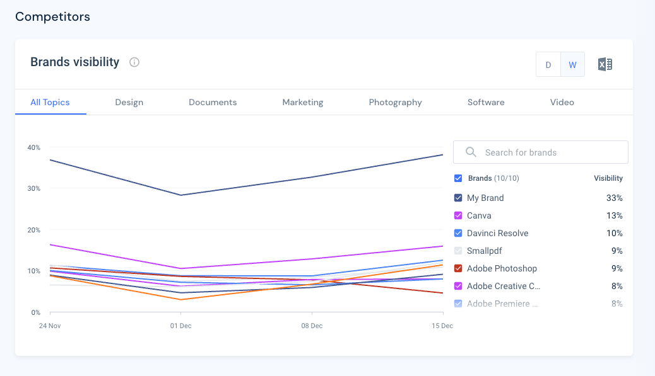Disable the Davinci Resolve checkbox
Image resolution: width=655 pixels, height=376 pixels.
[458, 233]
